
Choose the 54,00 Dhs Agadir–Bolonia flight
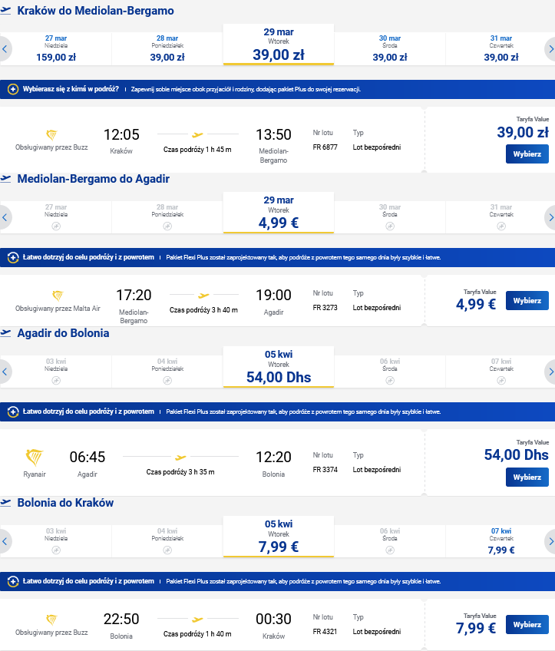coord(527,477)
